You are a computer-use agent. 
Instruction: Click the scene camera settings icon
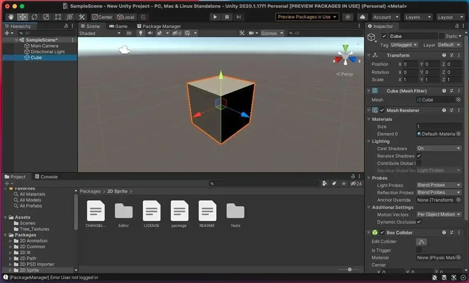tap(251, 33)
